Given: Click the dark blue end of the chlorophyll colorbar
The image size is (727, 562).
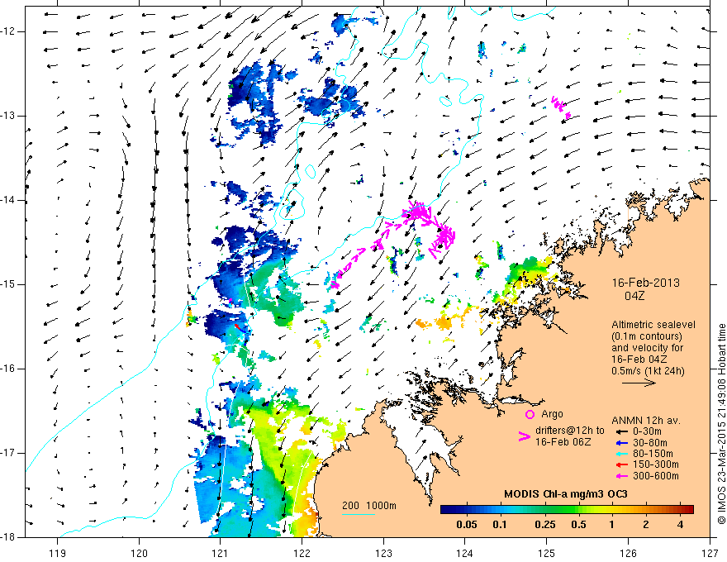Looking at the screenshot, I should tap(444, 509).
